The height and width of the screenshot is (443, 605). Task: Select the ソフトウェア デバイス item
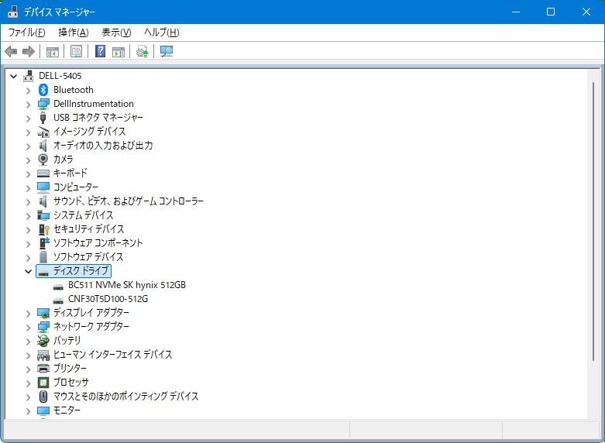[88, 256]
